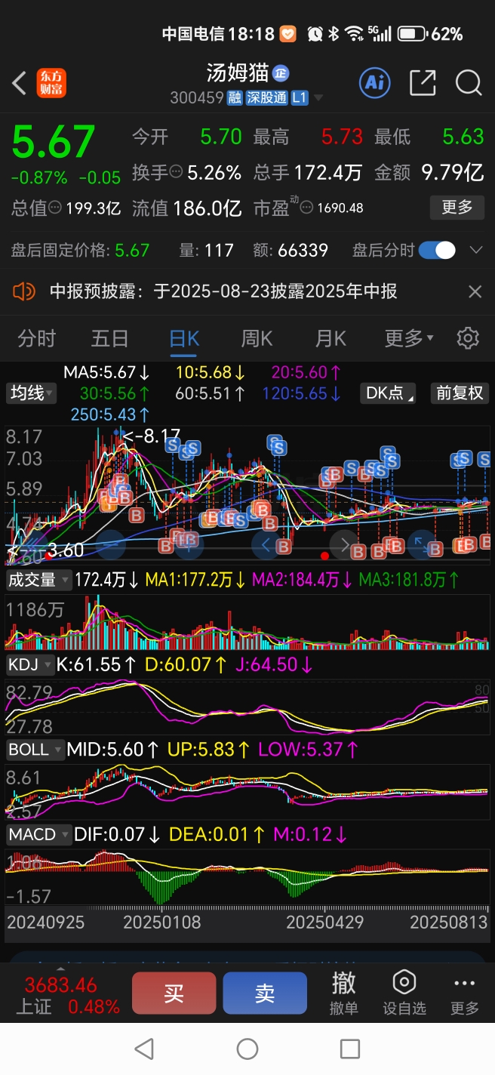Tap the share icon in header
The image size is (495, 1075).
coord(423,83)
